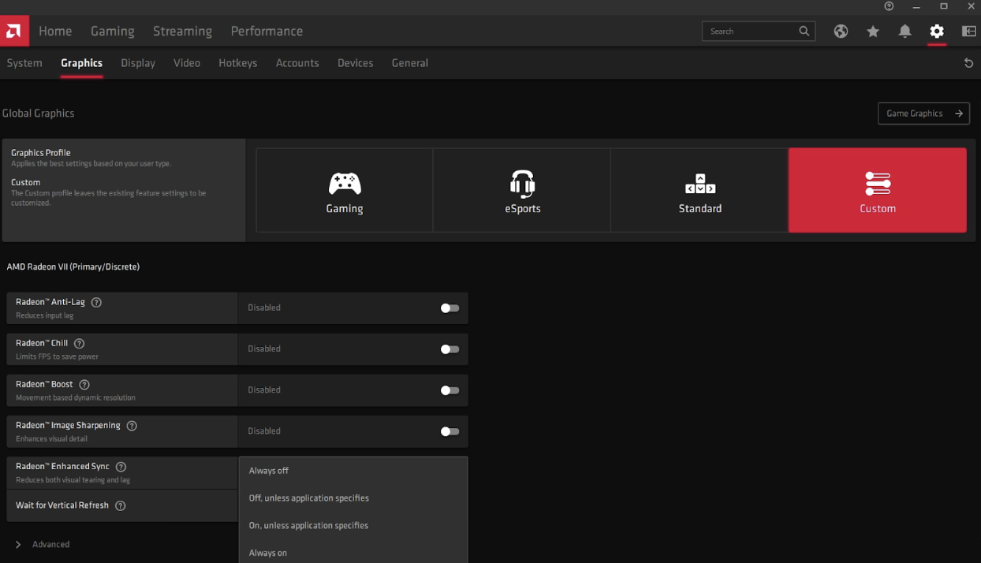Click the reset arrow icon below toolbar
The image size is (981, 563).
pos(968,63)
